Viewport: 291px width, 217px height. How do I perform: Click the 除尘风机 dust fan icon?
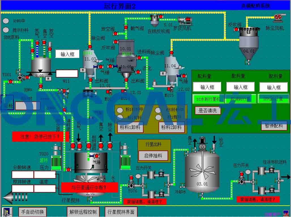point(278,18)
